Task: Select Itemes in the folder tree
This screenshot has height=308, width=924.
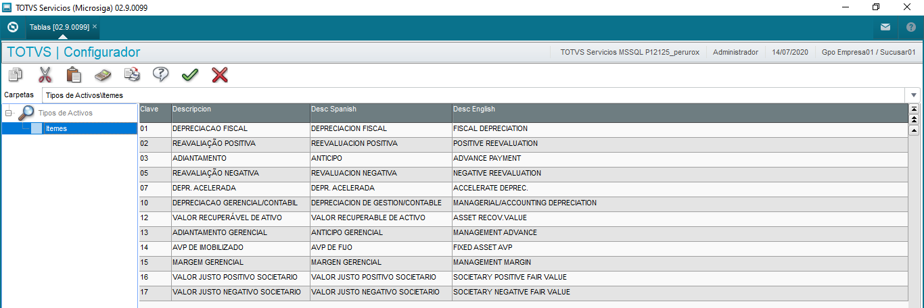Action: pos(56,128)
